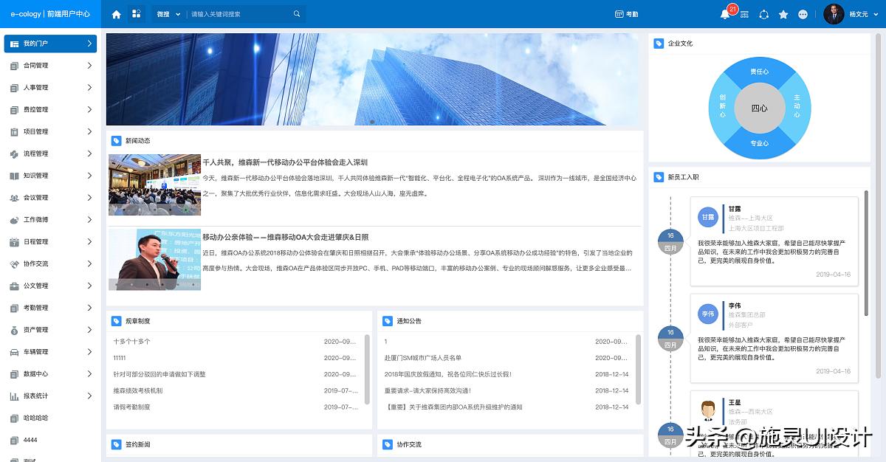Click the share network icon in top bar
Screen dimensions: 886x462
click(763, 14)
